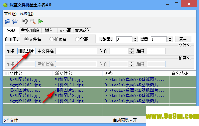The image size is (199, 126).
Task: Click the 主文件名 input field
Action: pos(76,51)
